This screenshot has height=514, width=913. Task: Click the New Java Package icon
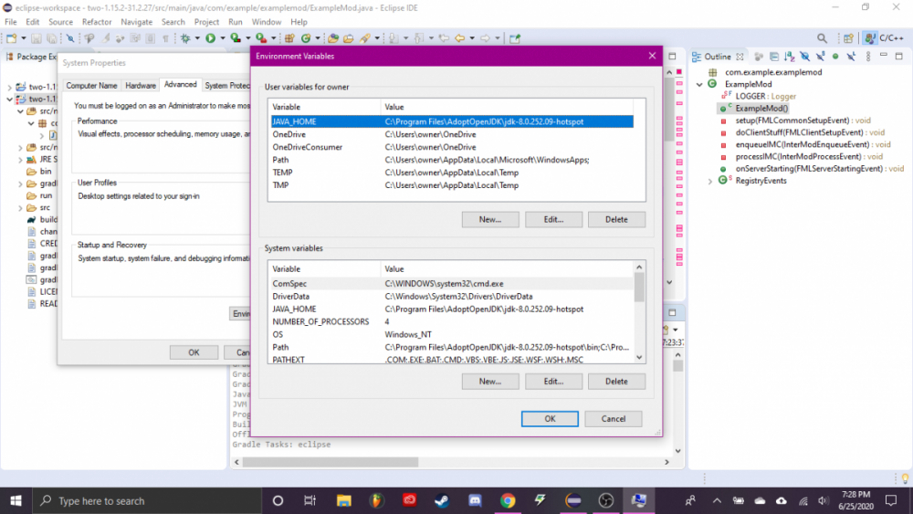(289, 38)
